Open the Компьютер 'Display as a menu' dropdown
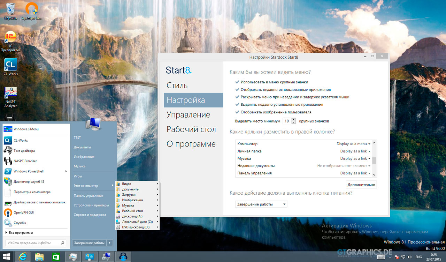446x262 pixels. 353,144
